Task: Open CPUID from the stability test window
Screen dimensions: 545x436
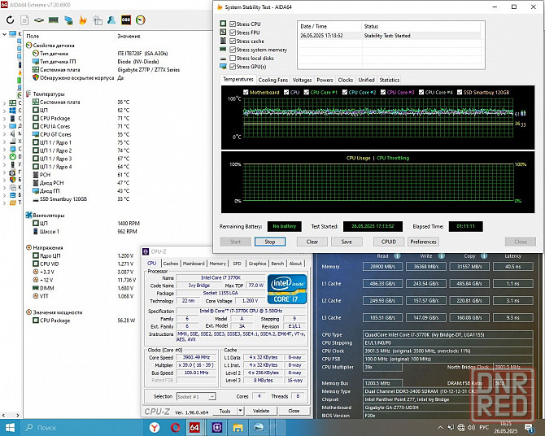Action: (x=389, y=242)
